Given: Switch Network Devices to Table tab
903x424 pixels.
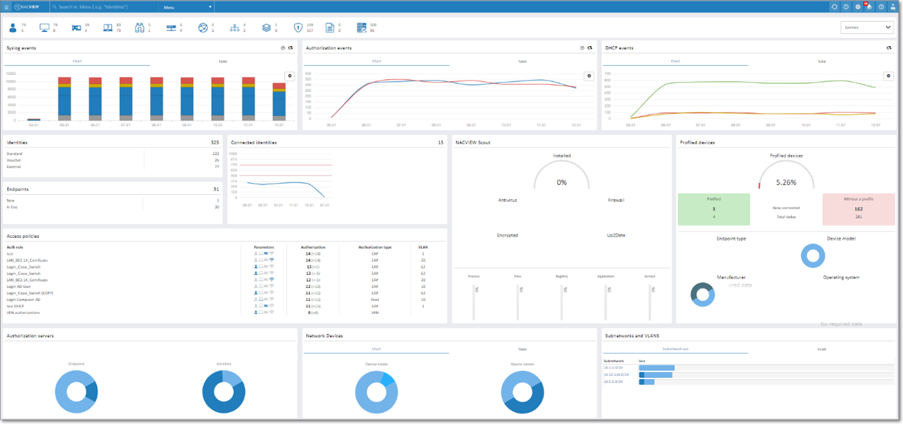Looking at the screenshot, I should point(522,349).
